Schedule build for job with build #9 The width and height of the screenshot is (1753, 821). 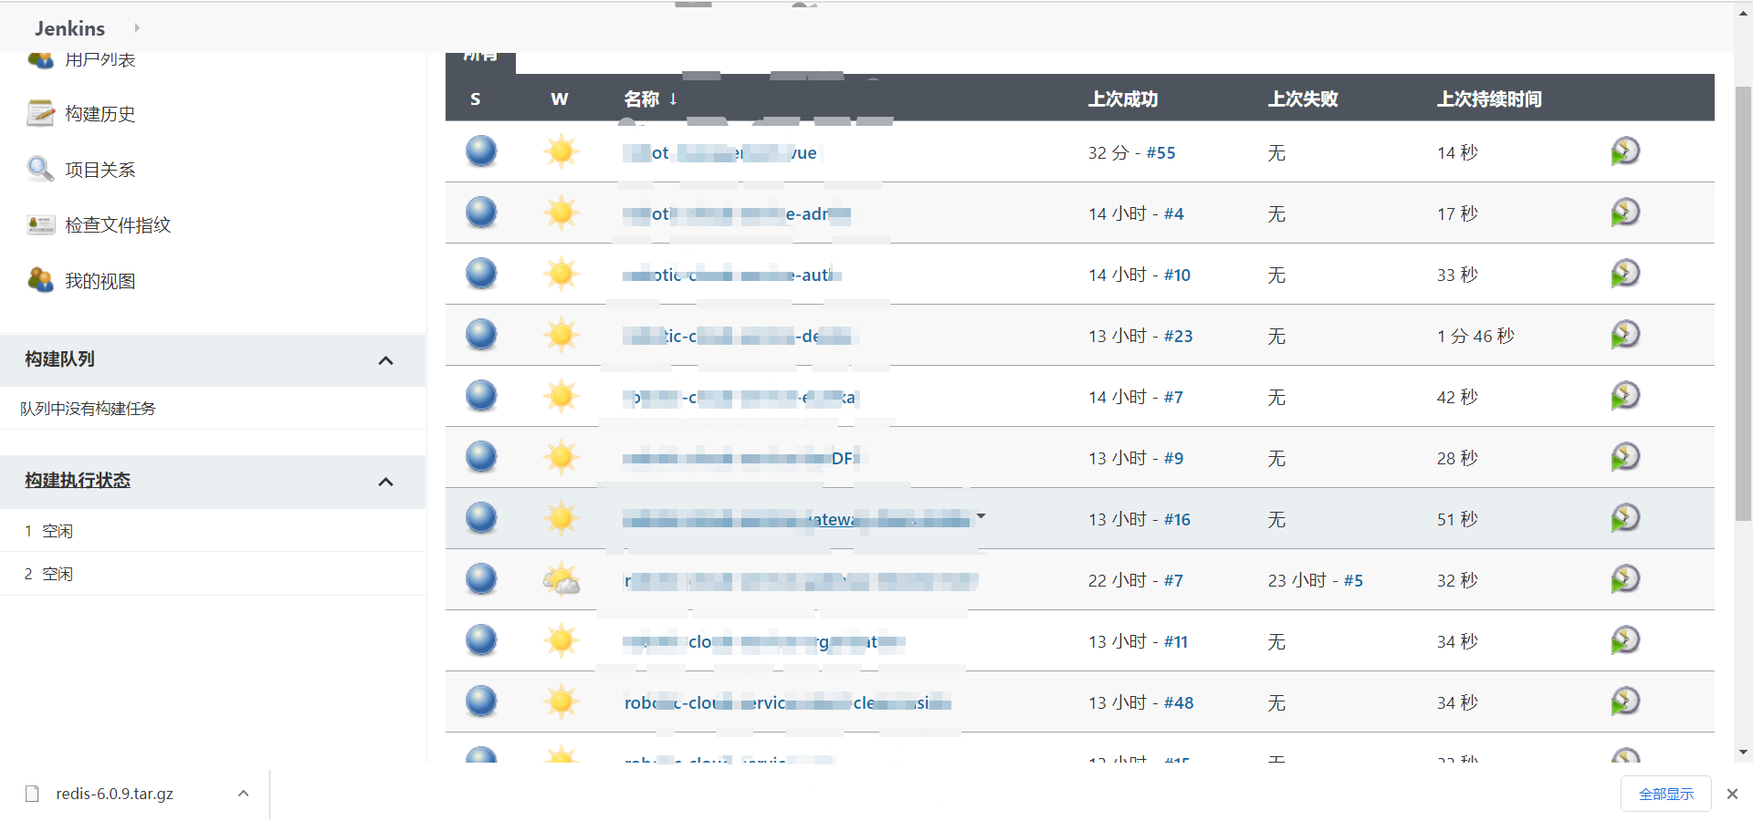point(1625,457)
